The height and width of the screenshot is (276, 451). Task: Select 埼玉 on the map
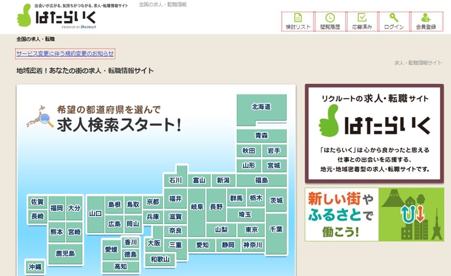(245, 214)
